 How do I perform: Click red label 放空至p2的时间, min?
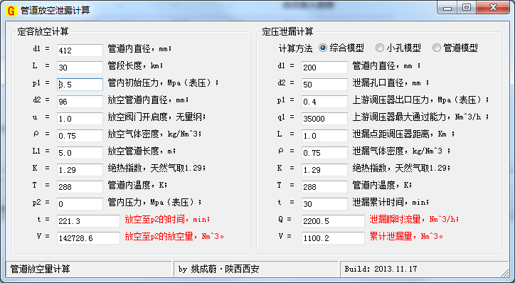(x=167, y=219)
